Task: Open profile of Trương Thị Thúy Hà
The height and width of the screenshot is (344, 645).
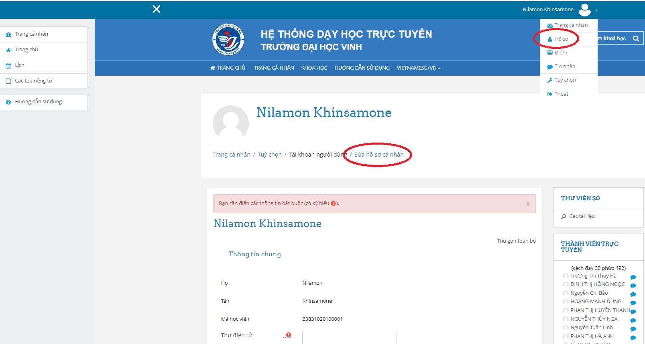Action: pyautogui.click(x=593, y=276)
